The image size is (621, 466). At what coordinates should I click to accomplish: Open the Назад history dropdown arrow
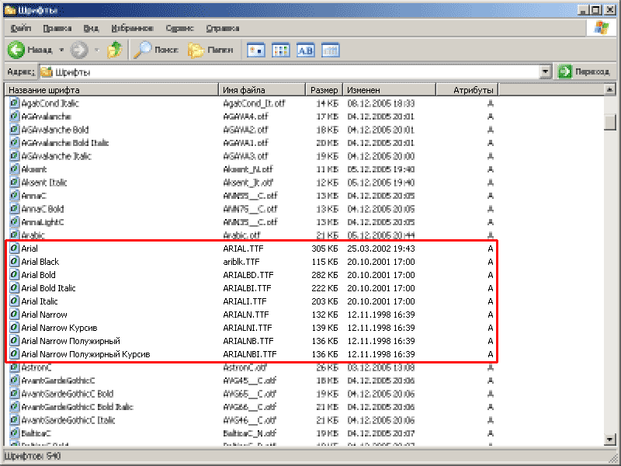(x=61, y=50)
